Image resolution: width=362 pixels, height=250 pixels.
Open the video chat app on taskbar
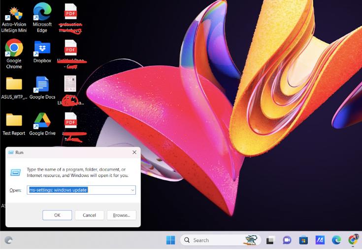coord(287,240)
